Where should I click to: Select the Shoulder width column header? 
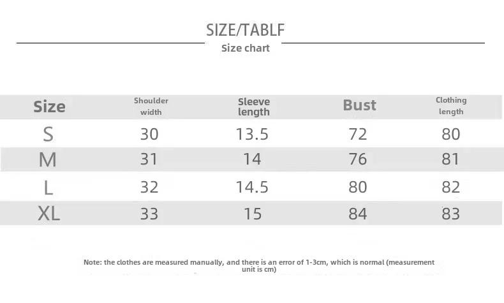coord(151,107)
